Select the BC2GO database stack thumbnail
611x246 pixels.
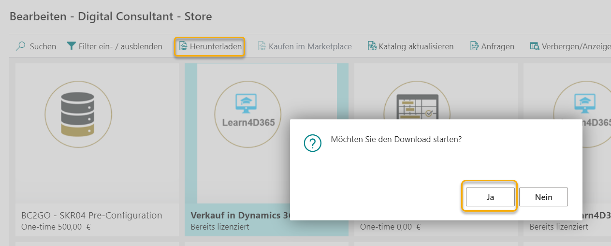pyautogui.click(x=78, y=114)
